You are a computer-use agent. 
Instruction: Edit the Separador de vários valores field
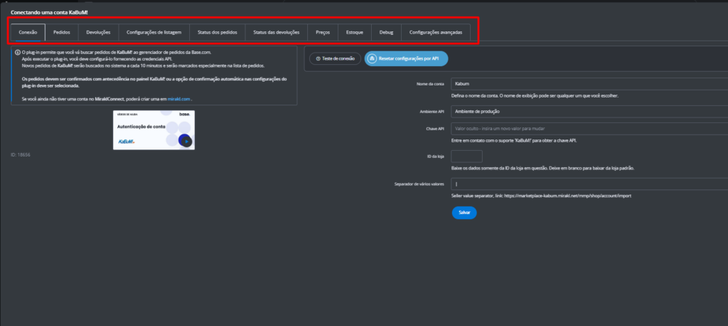589,184
